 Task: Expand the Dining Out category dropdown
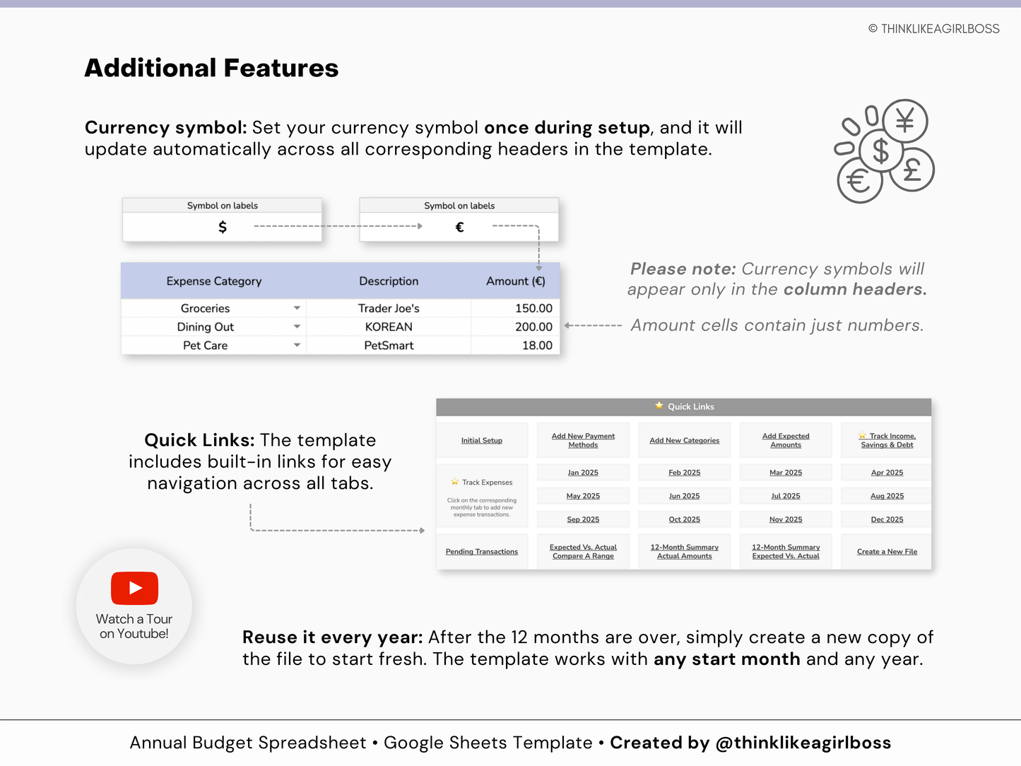297,326
